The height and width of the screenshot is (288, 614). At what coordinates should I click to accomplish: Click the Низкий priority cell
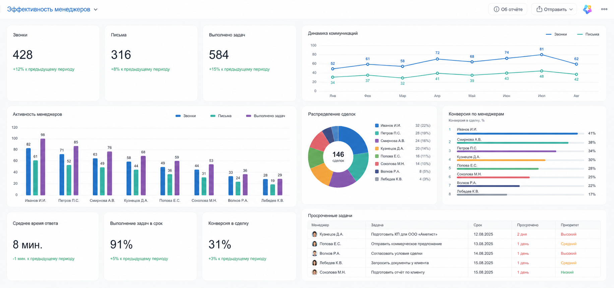(567, 272)
